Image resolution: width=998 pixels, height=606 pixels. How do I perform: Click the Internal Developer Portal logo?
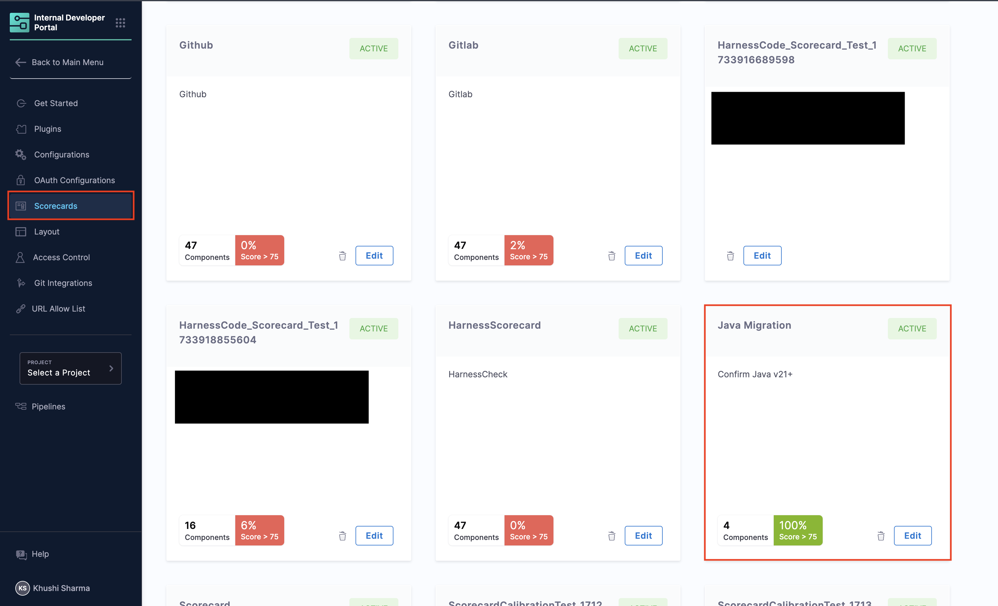[x=20, y=23]
